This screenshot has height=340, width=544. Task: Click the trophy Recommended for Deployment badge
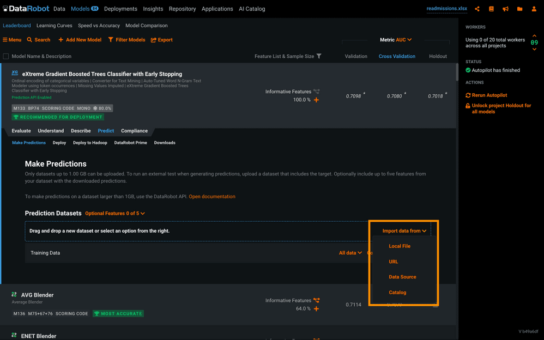[x=58, y=117]
